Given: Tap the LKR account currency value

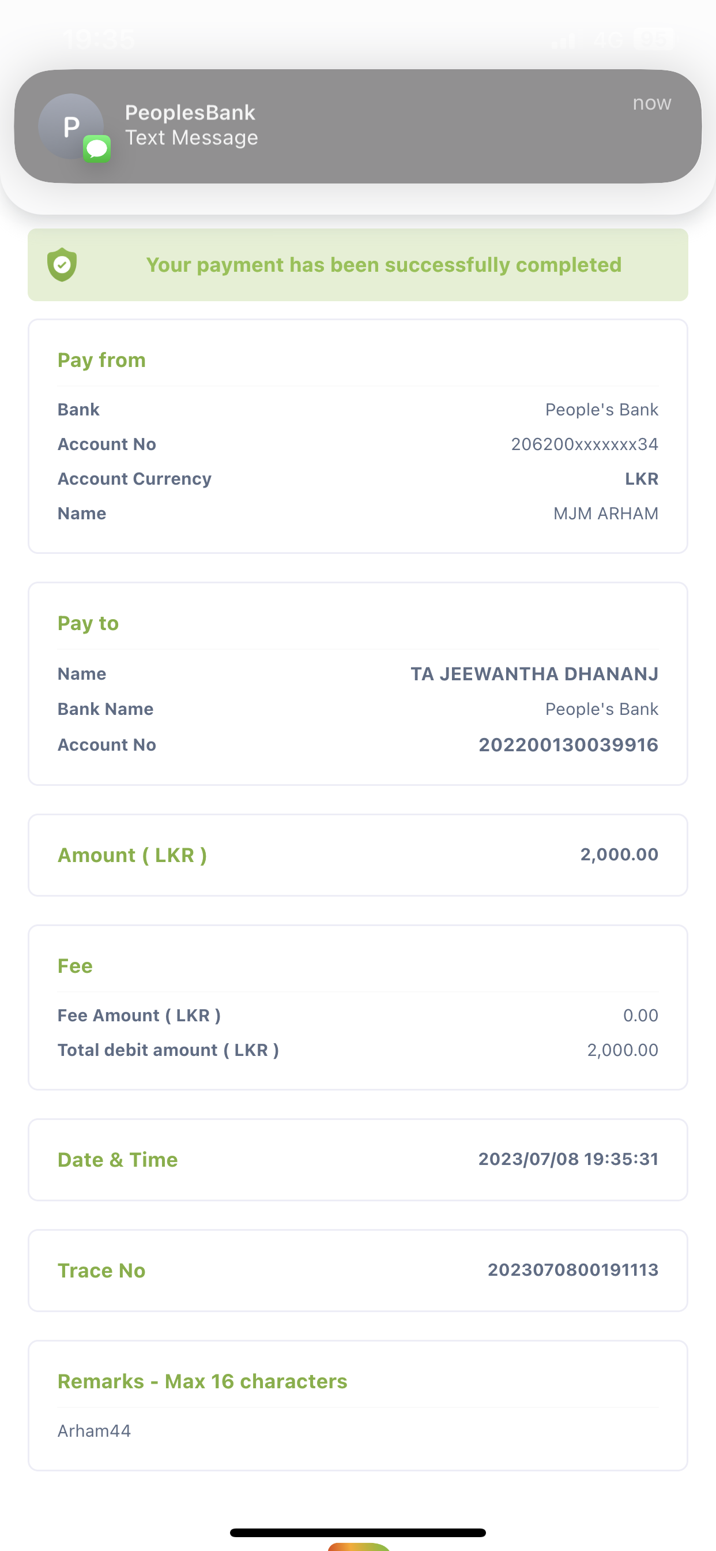Looking at the screenshot, I should click(642, 479).
